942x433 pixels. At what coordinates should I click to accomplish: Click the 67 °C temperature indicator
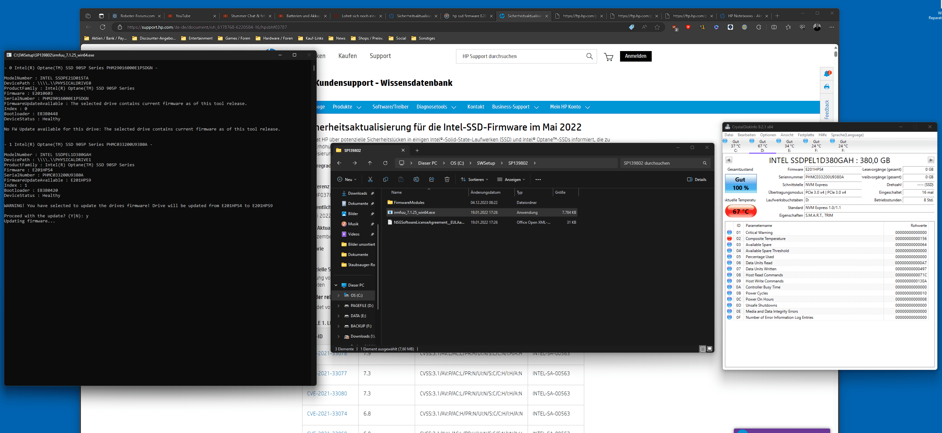click(741, 211)
